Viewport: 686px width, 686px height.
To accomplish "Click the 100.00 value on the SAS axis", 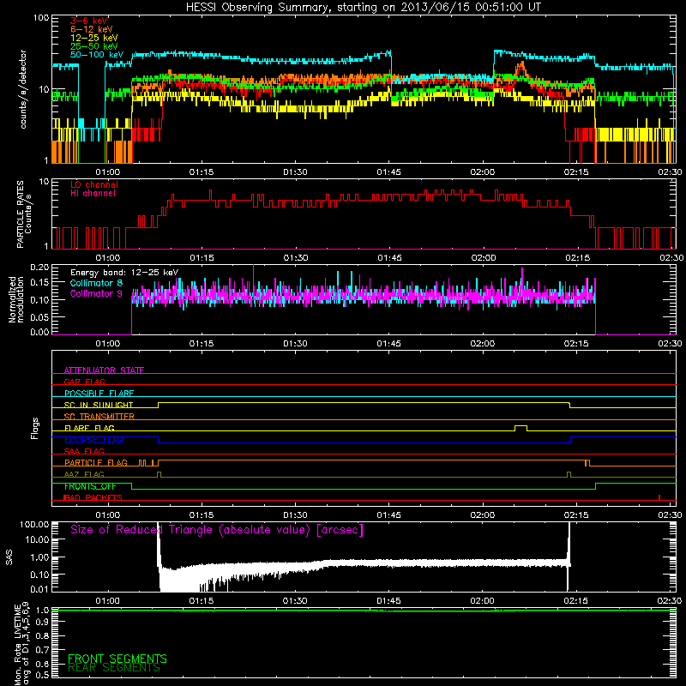I will [34, 524].
